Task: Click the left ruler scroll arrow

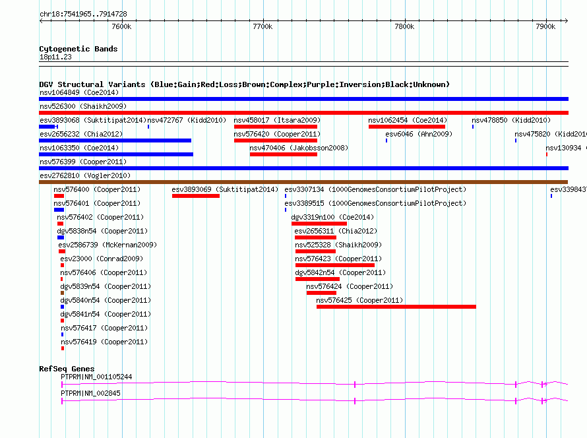Action: pyautogui.click(x=41, y=20)
